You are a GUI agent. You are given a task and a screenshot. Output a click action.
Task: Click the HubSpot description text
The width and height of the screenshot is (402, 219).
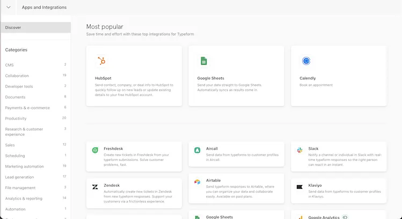coord(134,90)
